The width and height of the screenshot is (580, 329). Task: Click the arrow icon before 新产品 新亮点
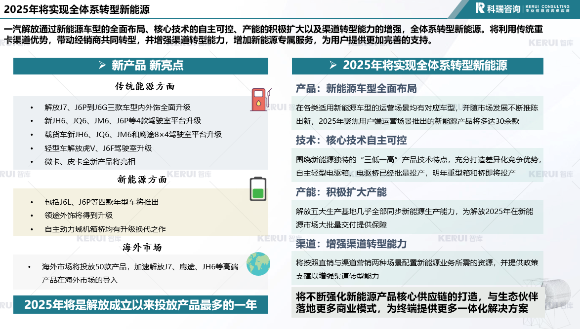102,66
